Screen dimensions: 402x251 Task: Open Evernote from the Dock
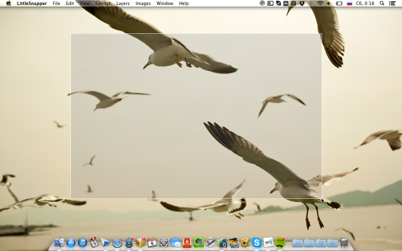[198, 242]
